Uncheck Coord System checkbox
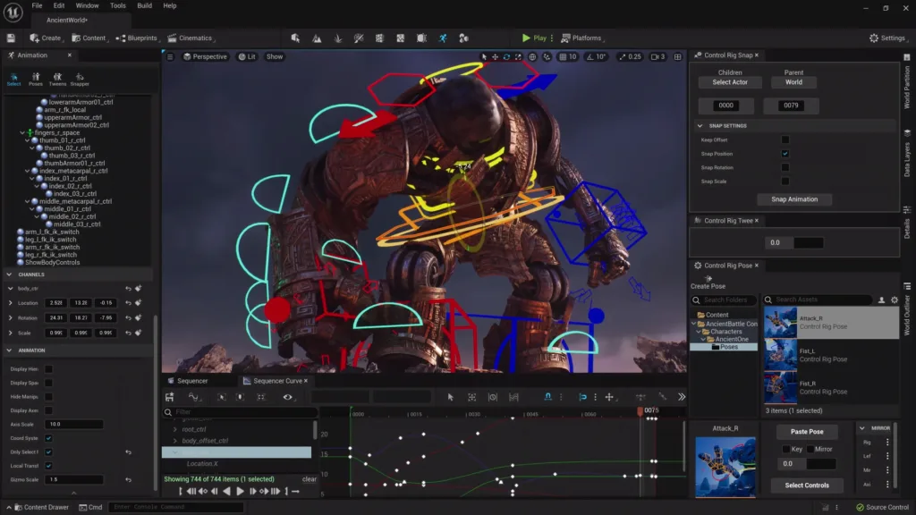Viewport: 916px width, 515px height. (x=48, y=438)
